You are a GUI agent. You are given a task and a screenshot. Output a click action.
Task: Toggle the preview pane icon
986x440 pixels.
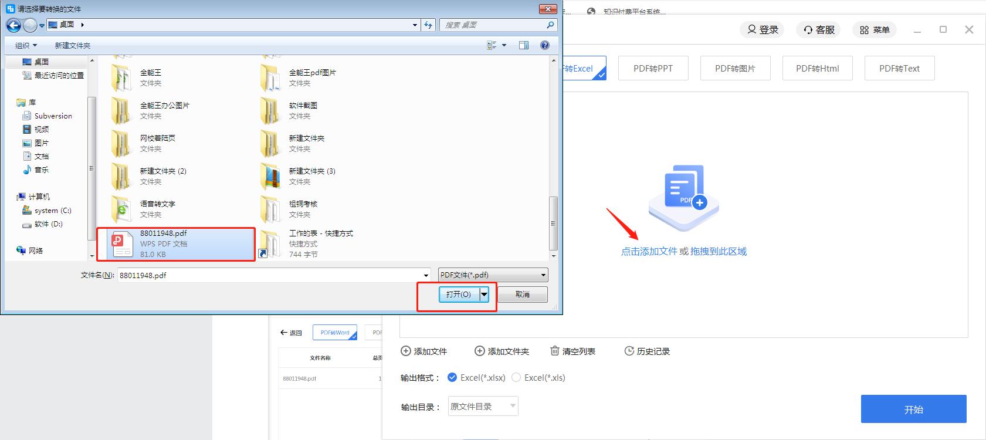pos(523,45)
